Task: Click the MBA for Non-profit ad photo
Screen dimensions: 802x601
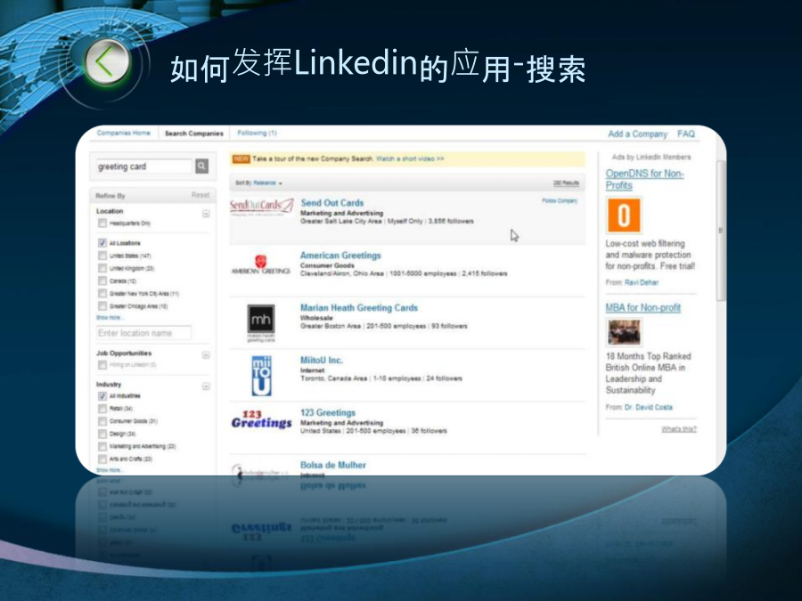Action: [x=624, y=332]
